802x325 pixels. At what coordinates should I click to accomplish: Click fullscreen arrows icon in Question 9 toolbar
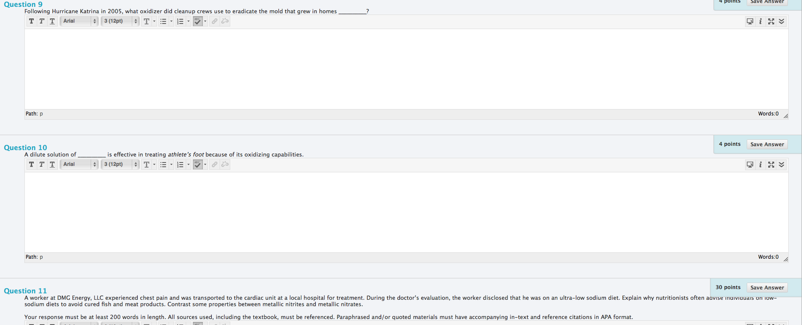click(x=771, y=21)
